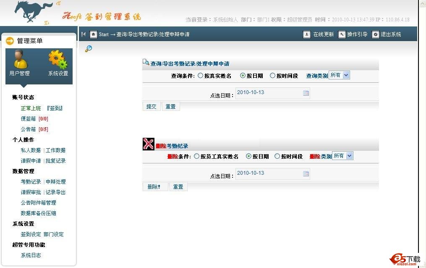Click the query date input field

pos(272,93)
